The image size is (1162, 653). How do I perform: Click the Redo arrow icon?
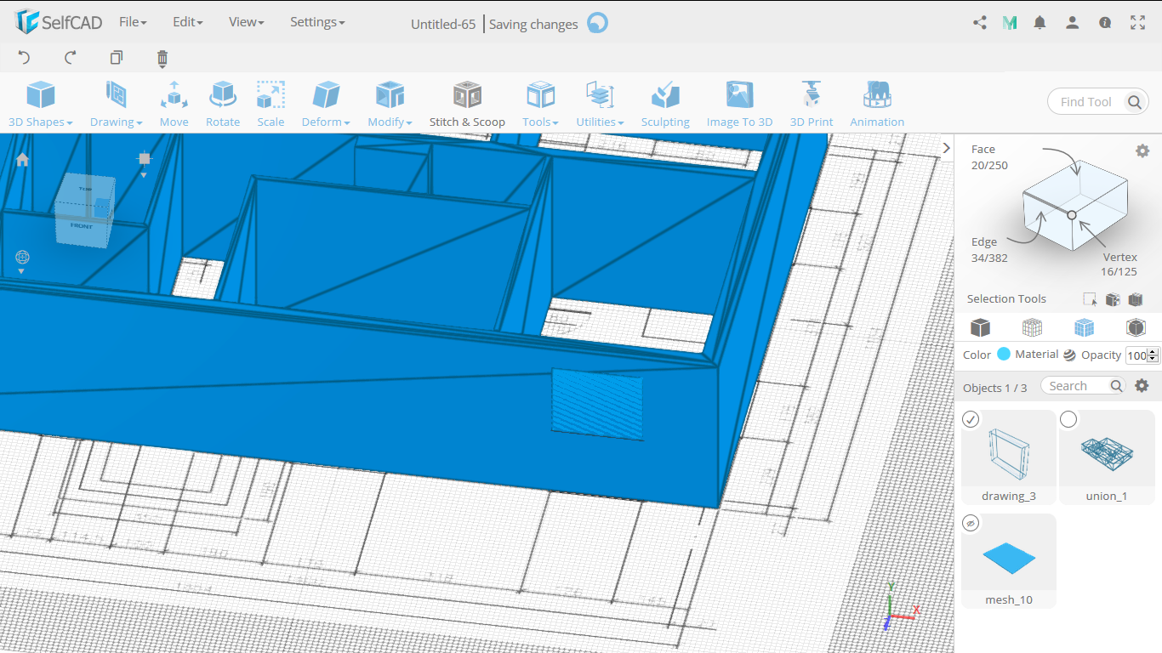click(71, 58)
